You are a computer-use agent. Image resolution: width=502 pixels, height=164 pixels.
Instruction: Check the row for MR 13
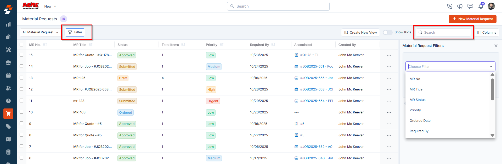pos(21,78)
